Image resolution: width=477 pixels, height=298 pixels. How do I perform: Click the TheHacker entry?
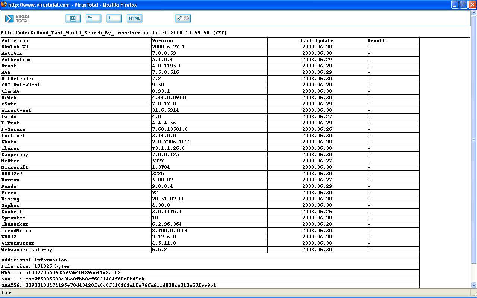[x=15, y=224]
